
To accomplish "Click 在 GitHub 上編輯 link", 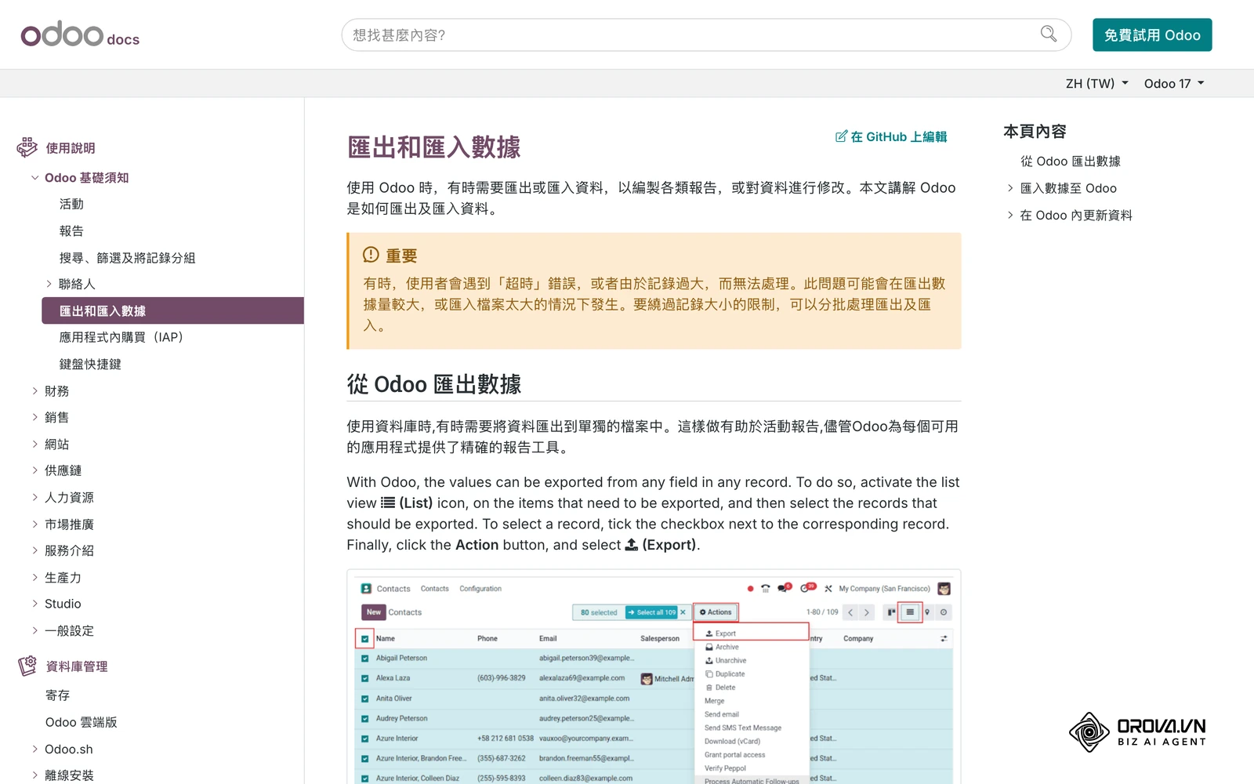I will pyautogui.click(x=891, y=136).
